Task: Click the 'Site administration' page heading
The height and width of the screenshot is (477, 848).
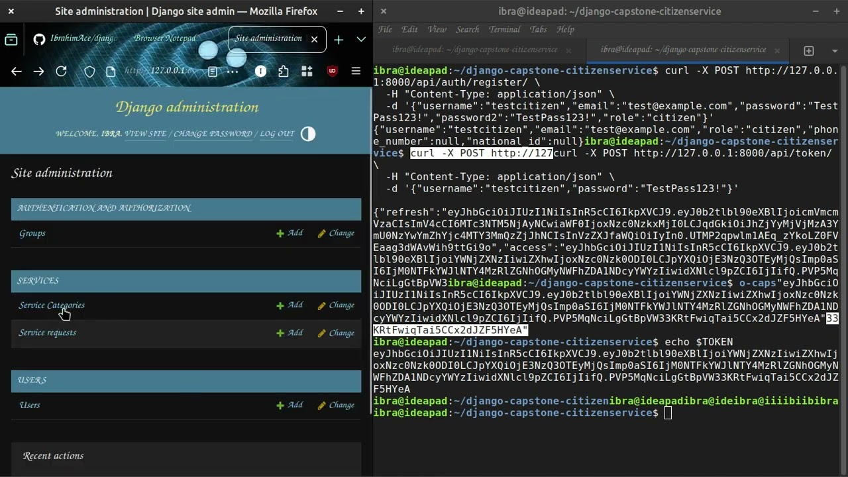Action: 62,173
